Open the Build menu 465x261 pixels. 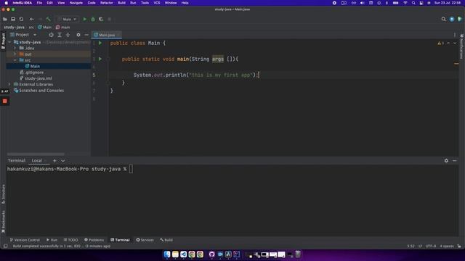tap(121, 3)
